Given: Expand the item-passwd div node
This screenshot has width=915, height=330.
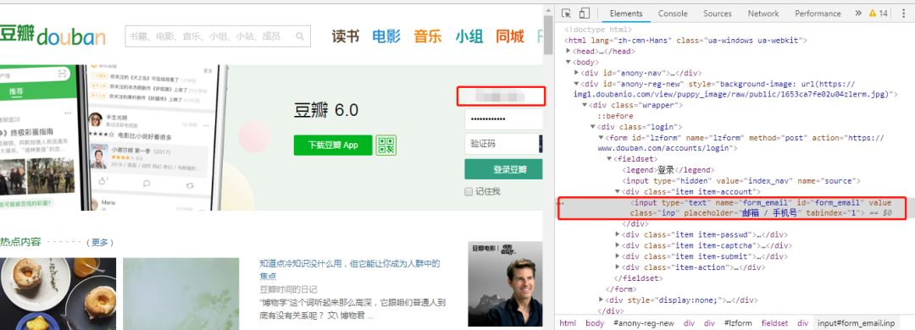Looking at the screenshot, I should [x=618, y=234].
